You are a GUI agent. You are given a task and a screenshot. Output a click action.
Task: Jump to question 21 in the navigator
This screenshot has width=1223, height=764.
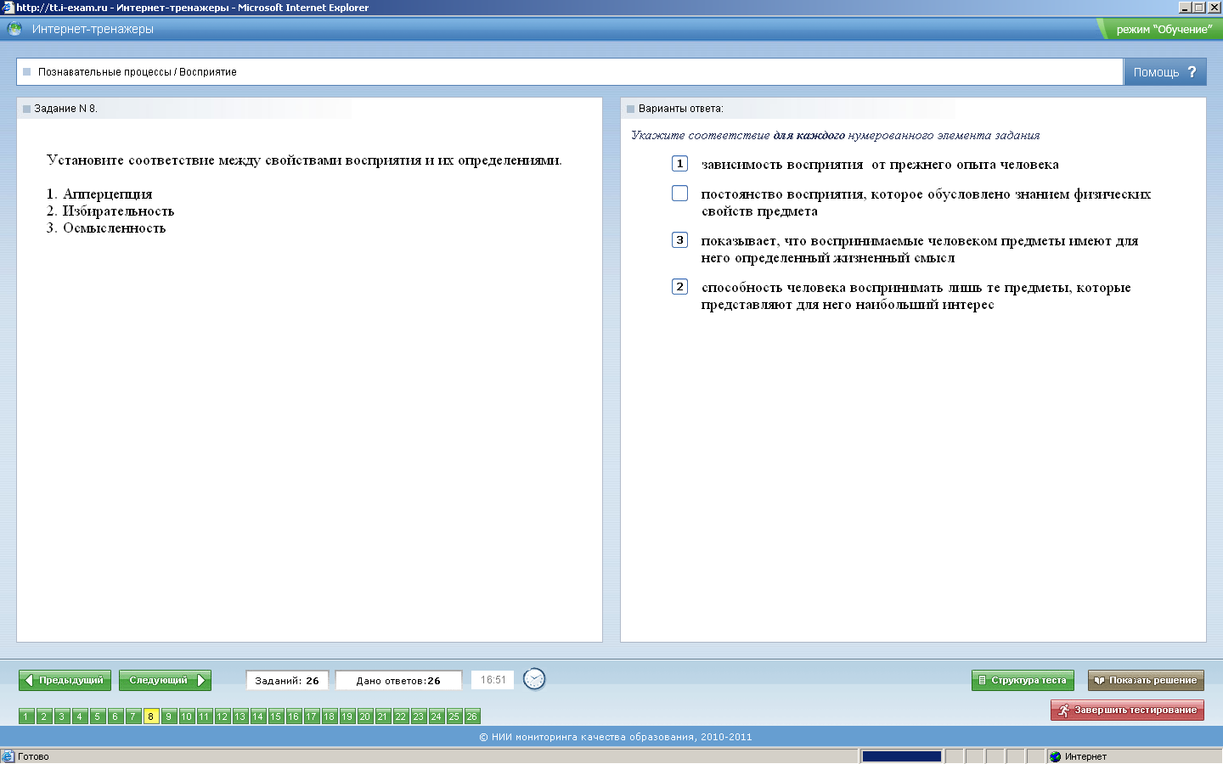383,716
